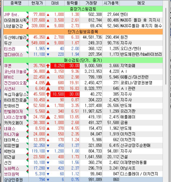This screenshot has height=182, width=171.
Task: Select the 중장기스윙검토 group header row
Action: click(83, 9)
